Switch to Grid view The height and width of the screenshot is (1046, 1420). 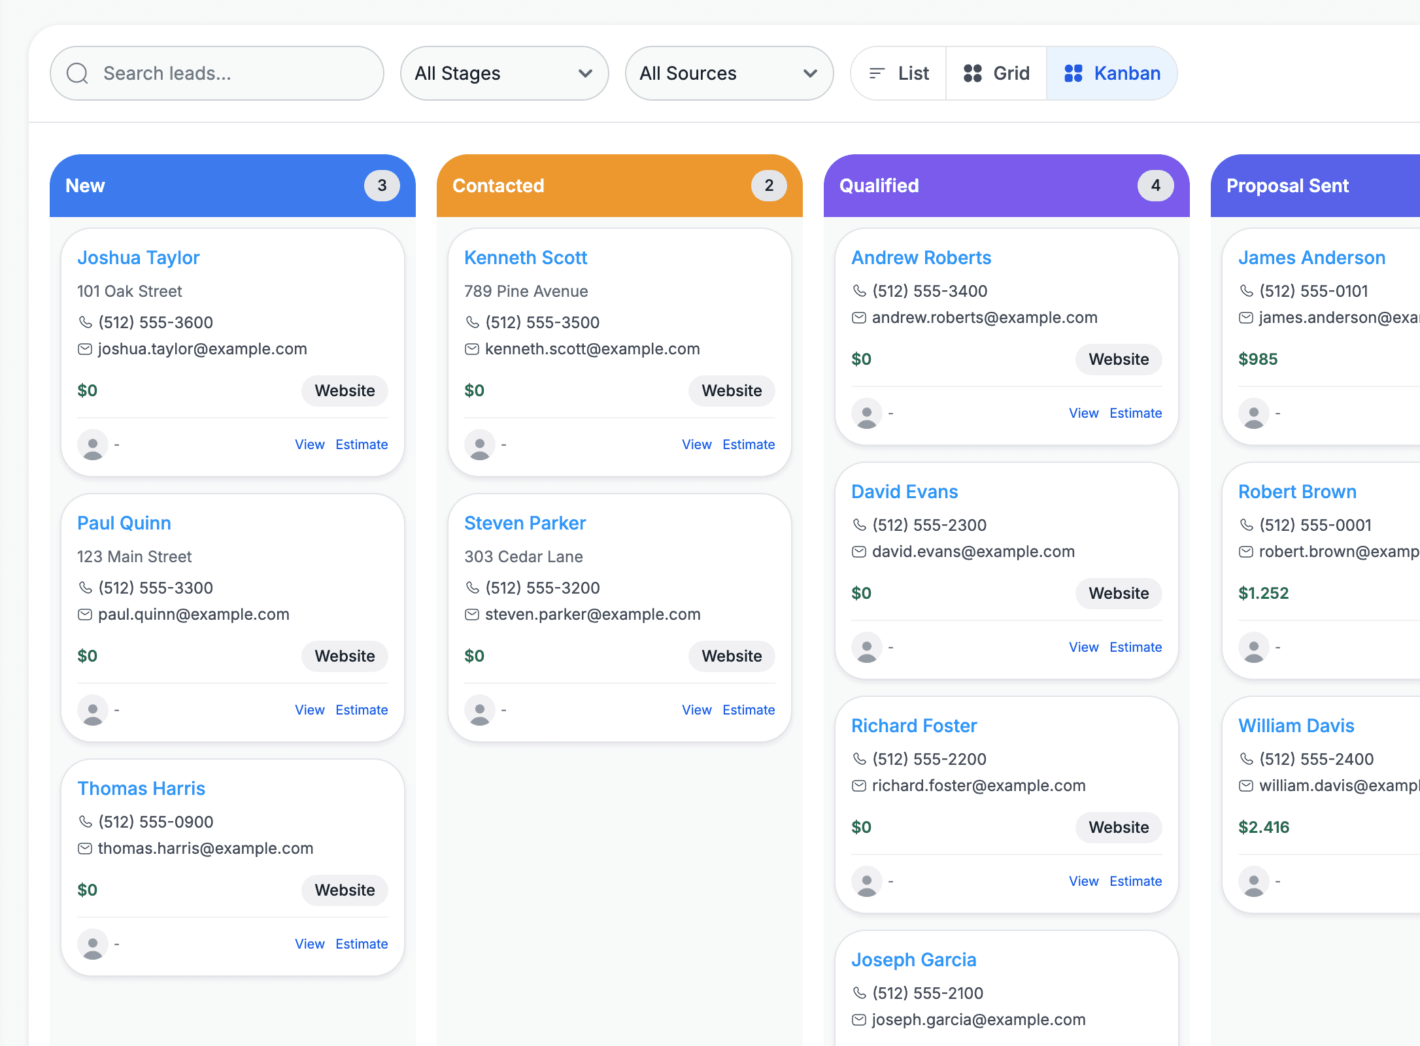[x=996, y=73]
